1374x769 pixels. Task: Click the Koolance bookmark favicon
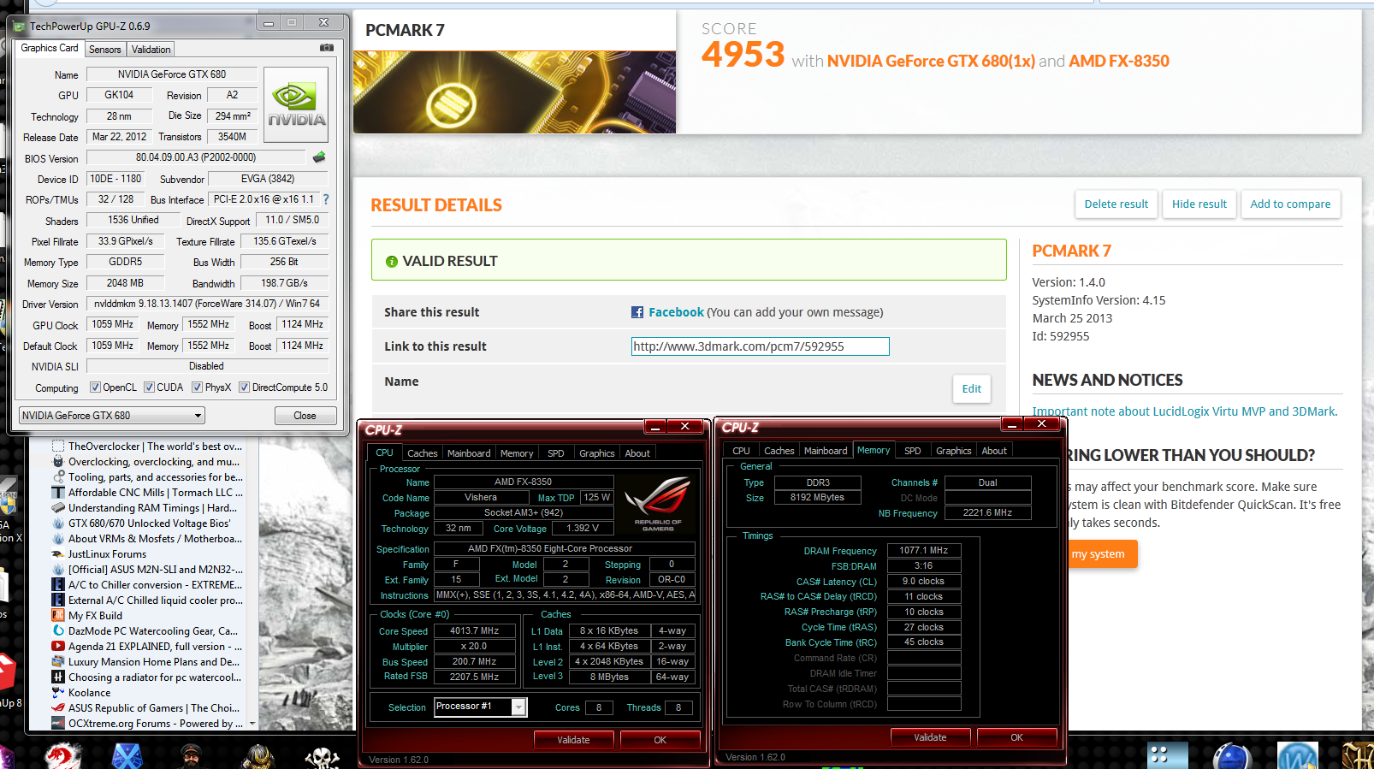pos(58,693)
